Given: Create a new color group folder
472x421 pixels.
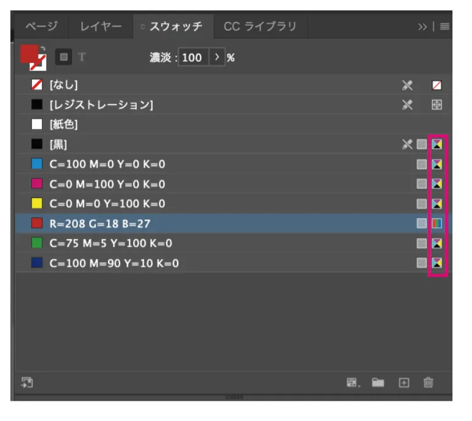Looking at the screenshot, I should 379,383.
